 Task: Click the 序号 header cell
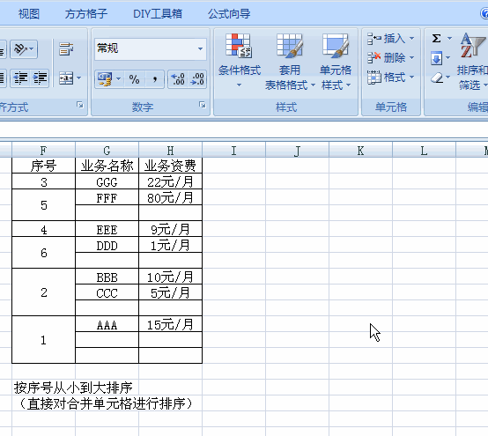[x=43, y=166]
